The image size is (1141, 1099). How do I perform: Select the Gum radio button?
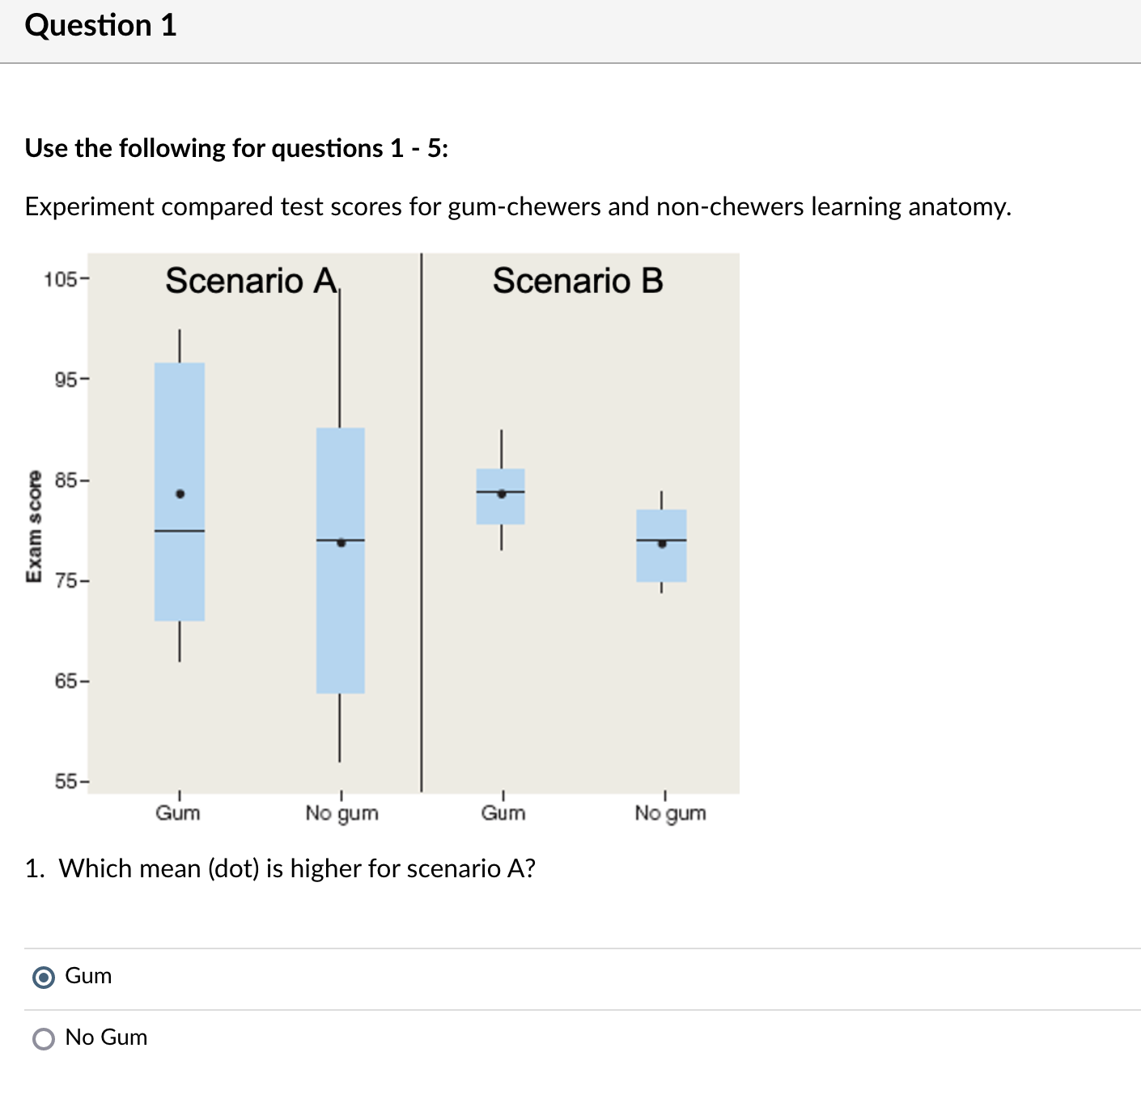(x=44, y=978)
